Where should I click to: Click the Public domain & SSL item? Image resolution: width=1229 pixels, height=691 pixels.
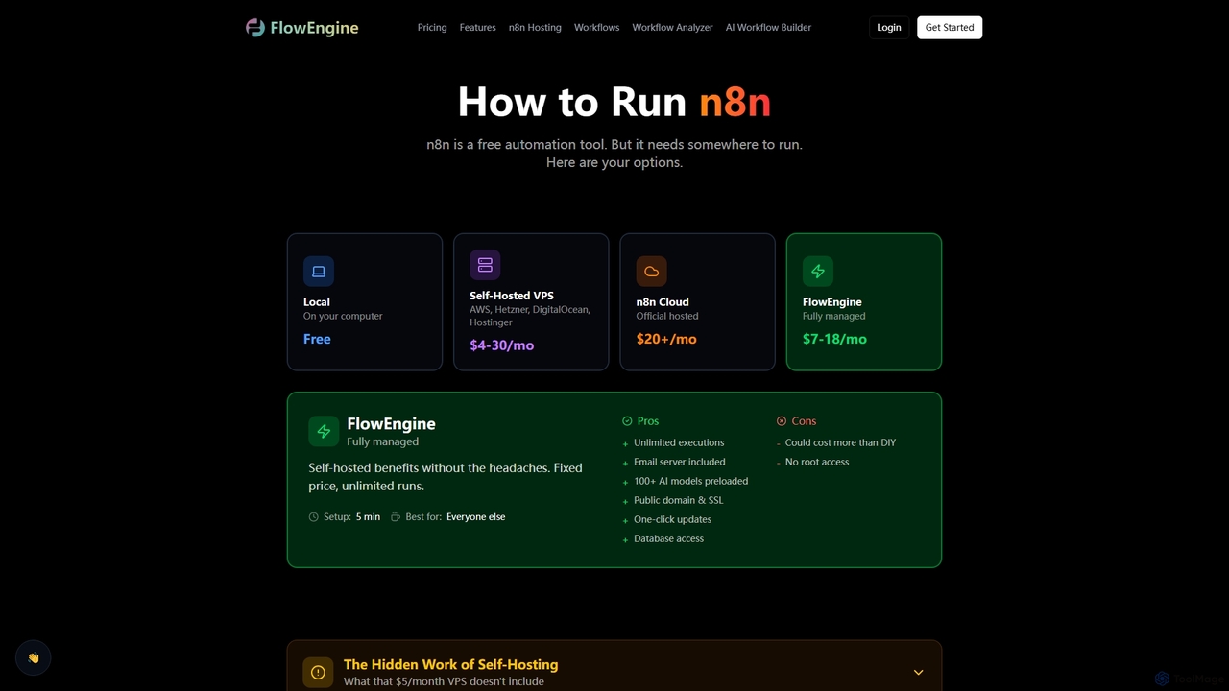(x=679, y=501)
